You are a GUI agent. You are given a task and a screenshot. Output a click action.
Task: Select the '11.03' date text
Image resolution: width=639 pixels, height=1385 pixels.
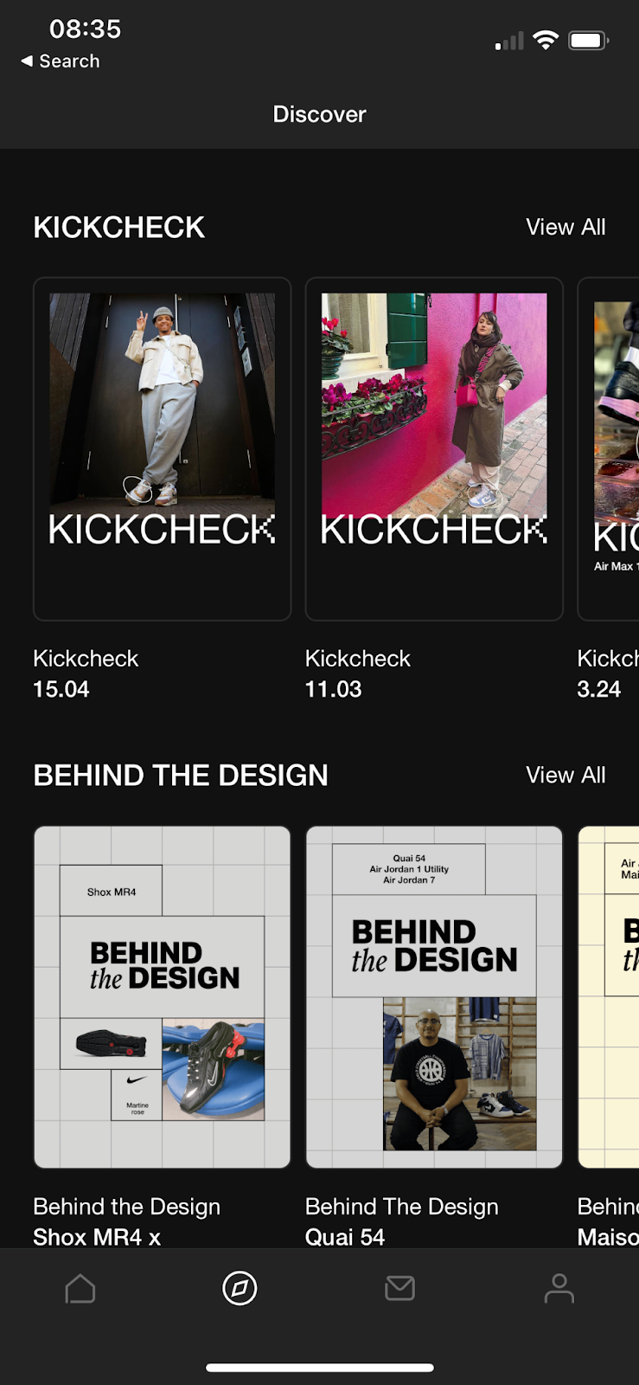pos(334,689)
